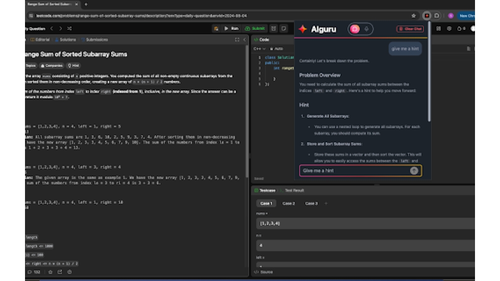Go to previous question arrow
The width and height of the screenshot is (500, 281).
(51, 28)
